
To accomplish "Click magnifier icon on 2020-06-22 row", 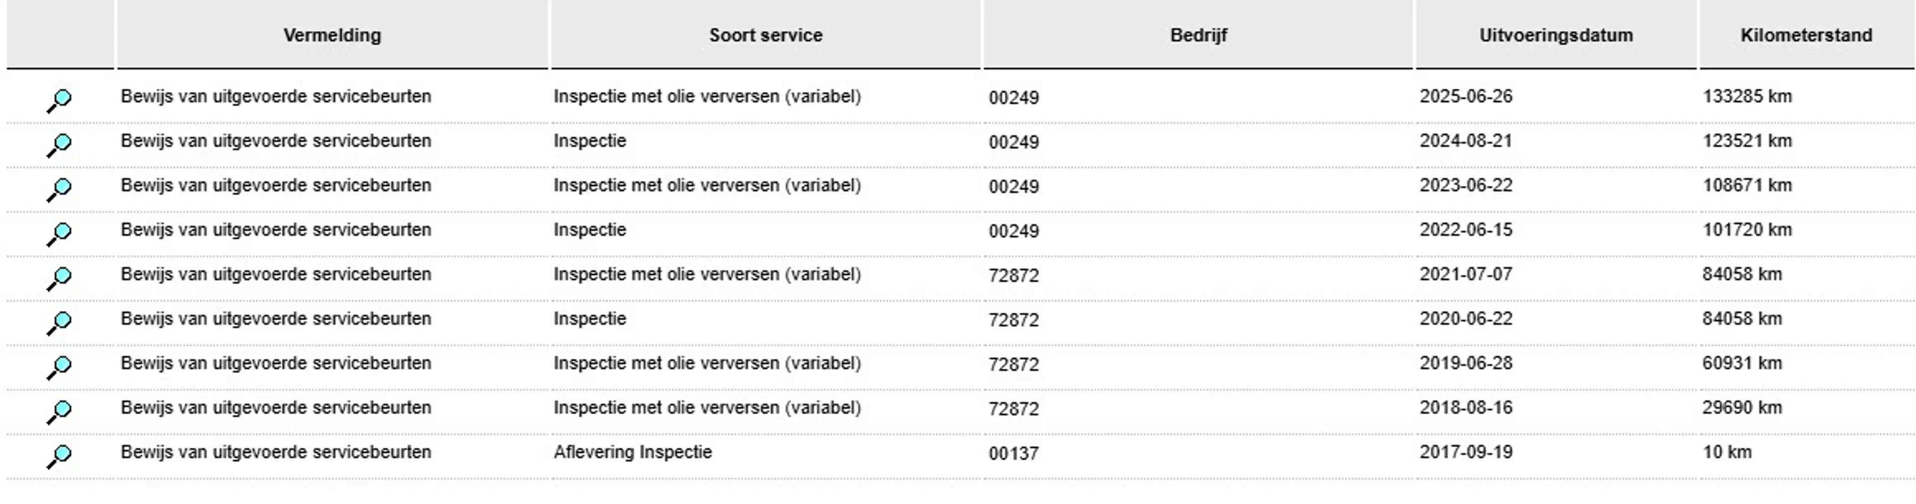I will tap(59, 324).
